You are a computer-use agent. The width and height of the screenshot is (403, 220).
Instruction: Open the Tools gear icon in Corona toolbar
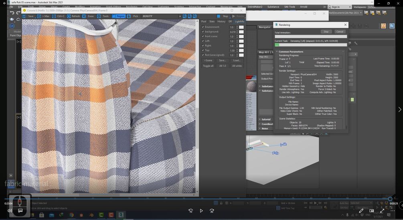pos(99,16)
